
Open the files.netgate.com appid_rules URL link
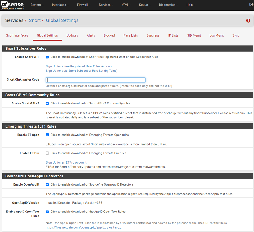point(84,227)
